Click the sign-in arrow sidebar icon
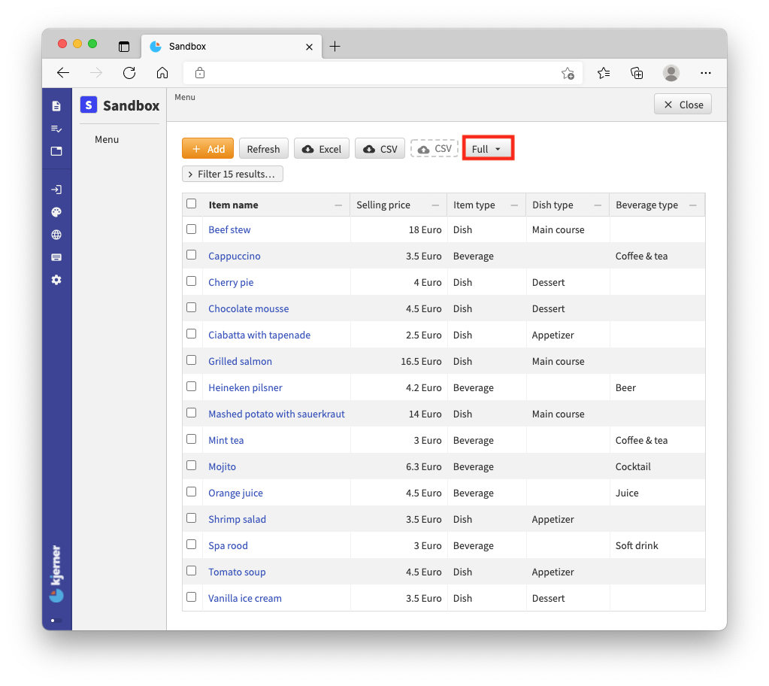 [56, 190]
